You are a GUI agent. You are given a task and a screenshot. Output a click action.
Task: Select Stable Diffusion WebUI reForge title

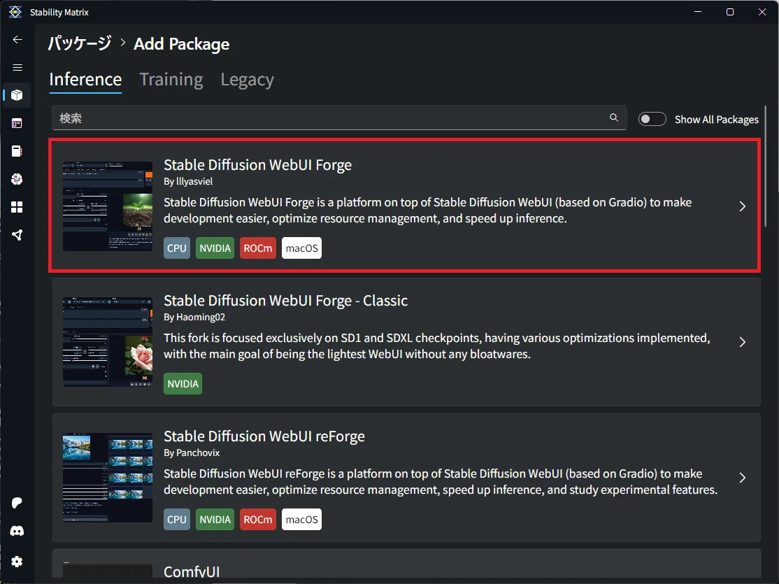click(264, 436)
